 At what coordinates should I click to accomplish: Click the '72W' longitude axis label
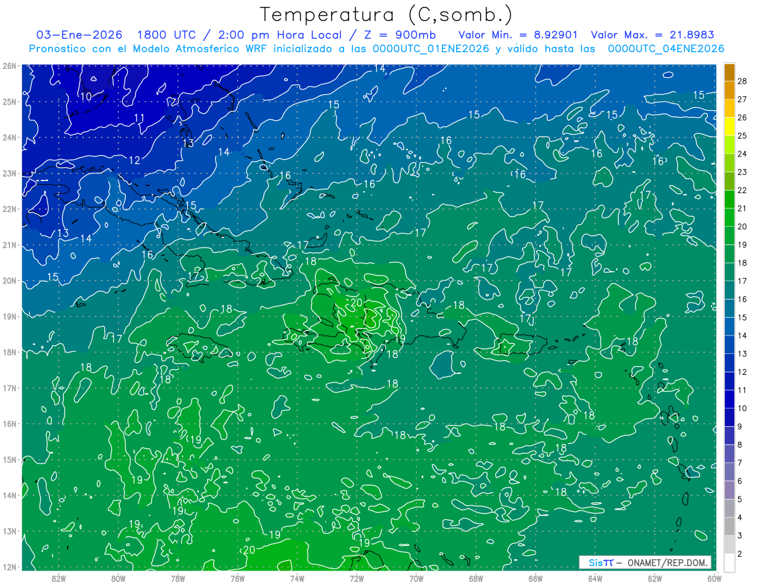coord(357,578)
